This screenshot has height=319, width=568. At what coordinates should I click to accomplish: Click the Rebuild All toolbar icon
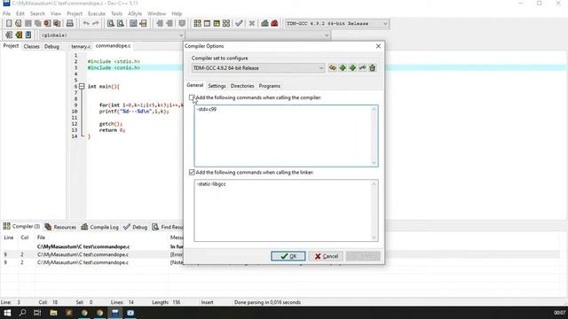[226, 24]
